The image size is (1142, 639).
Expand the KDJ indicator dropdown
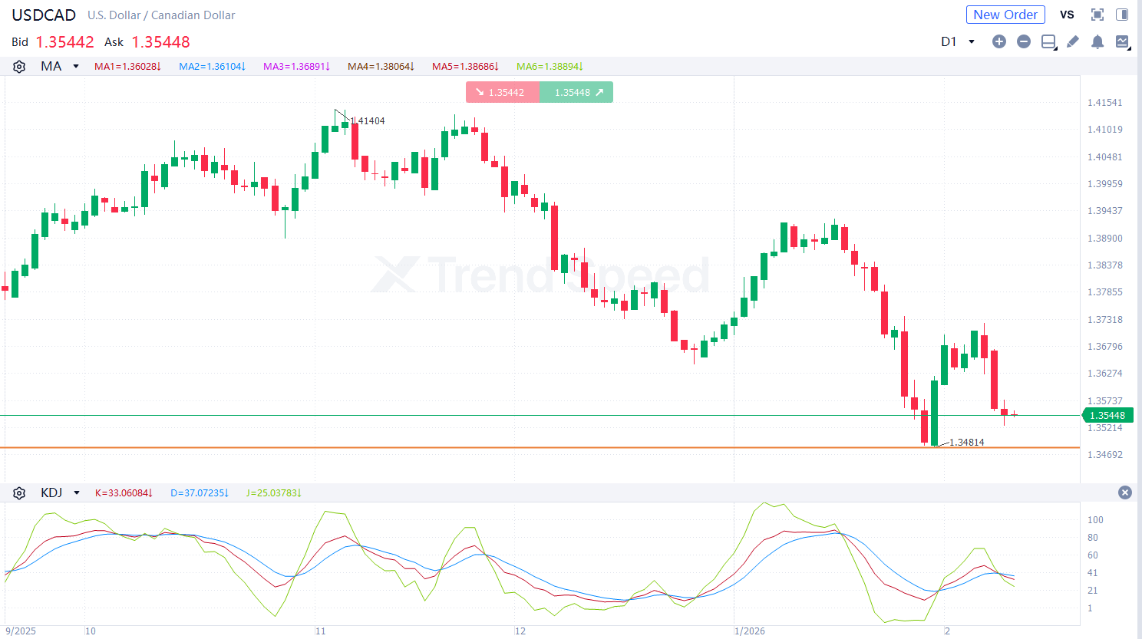(77, 493)
